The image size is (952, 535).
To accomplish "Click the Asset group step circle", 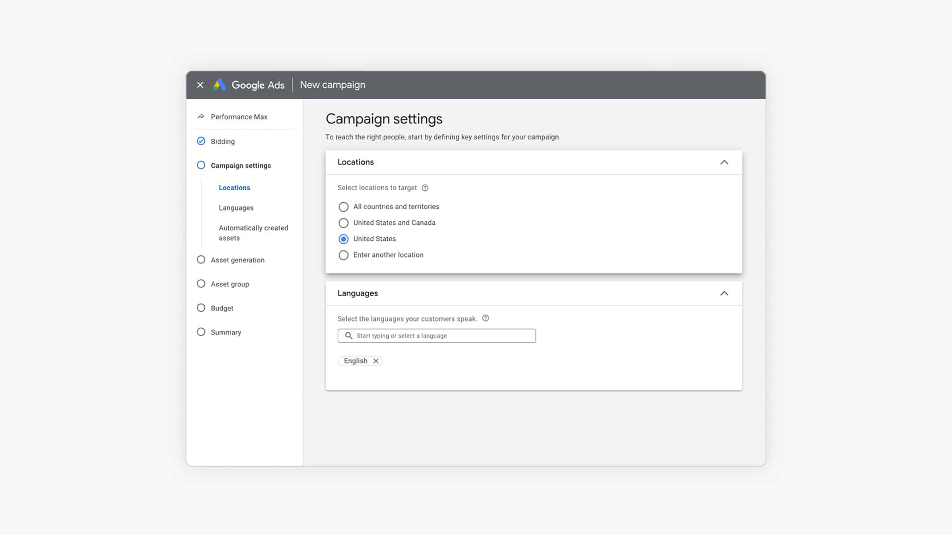I will (201, 284).
